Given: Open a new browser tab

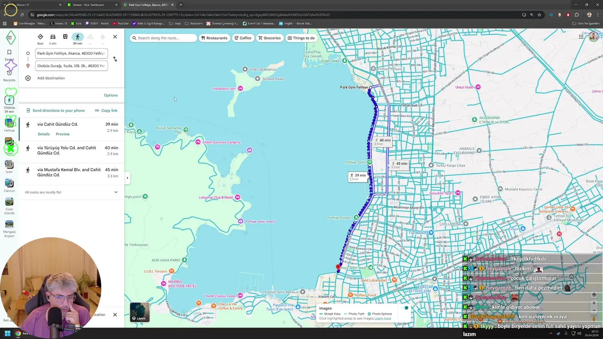Looking at the screenshot, I should click(x=180, y=5).
